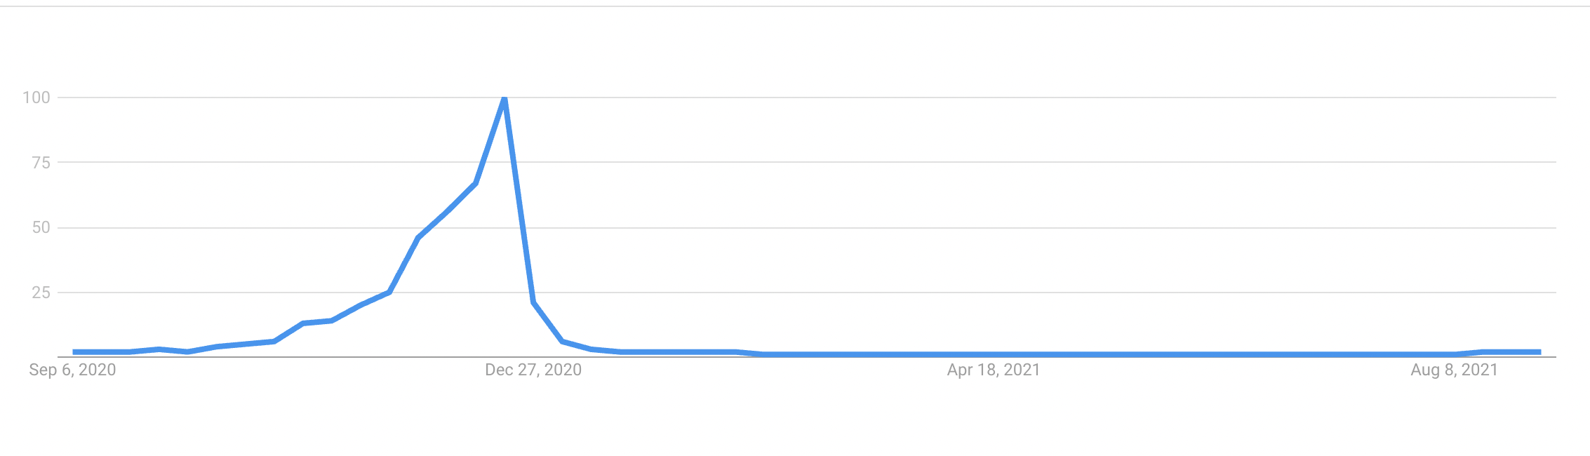The image size is (1590, 456).
Task: Click the 100 value on the y-axis
Action: point(36,98)
